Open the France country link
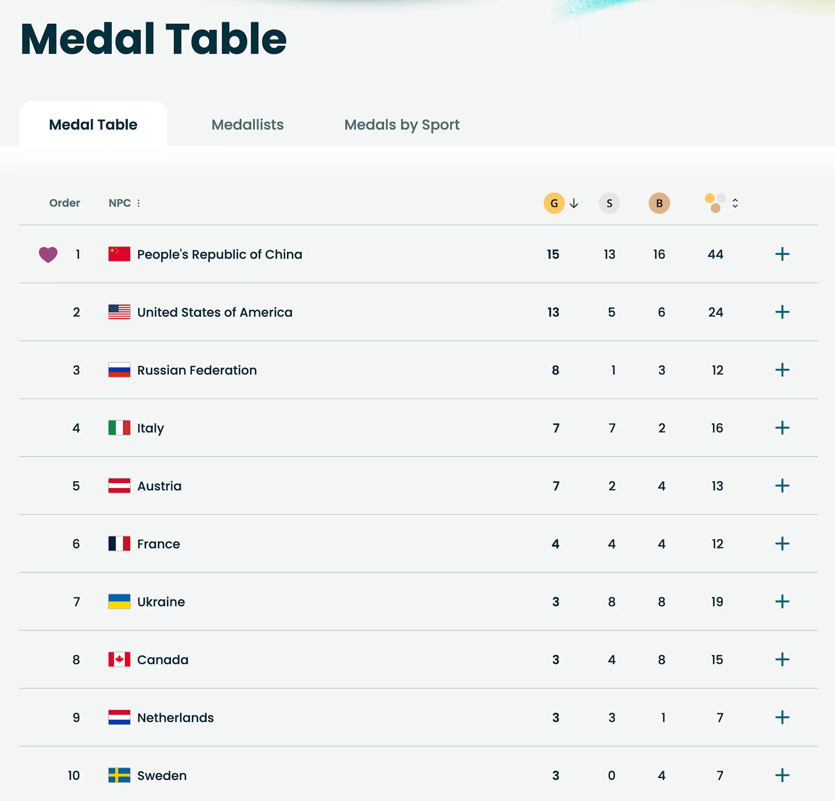 click(158, 544)
